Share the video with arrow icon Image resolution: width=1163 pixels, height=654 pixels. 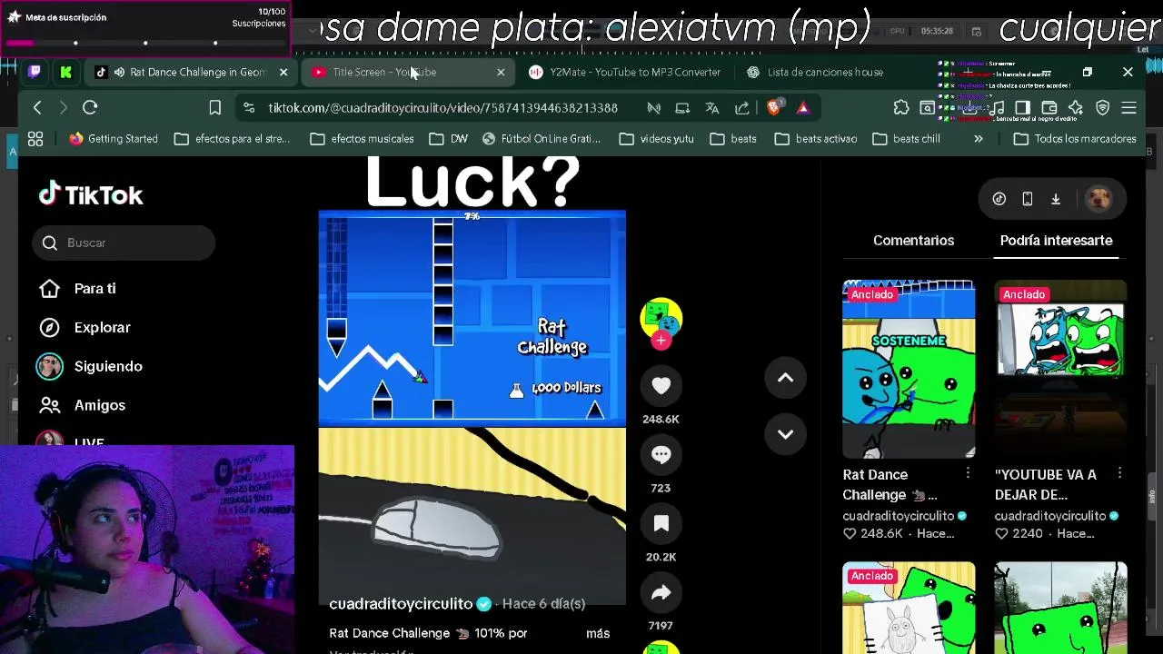pyautogui.click(x=661, y=593)
